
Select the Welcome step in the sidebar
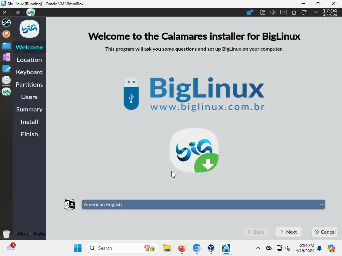point(29,47)
